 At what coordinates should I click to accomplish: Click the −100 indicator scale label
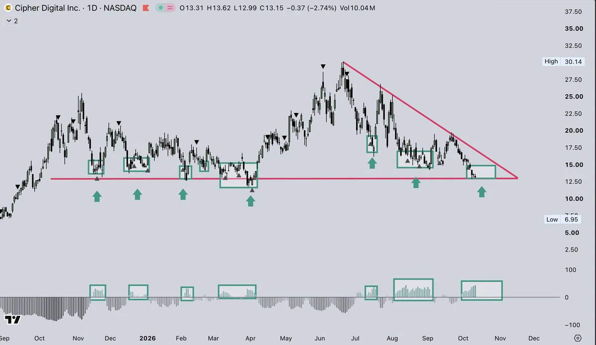click(574, 325)
